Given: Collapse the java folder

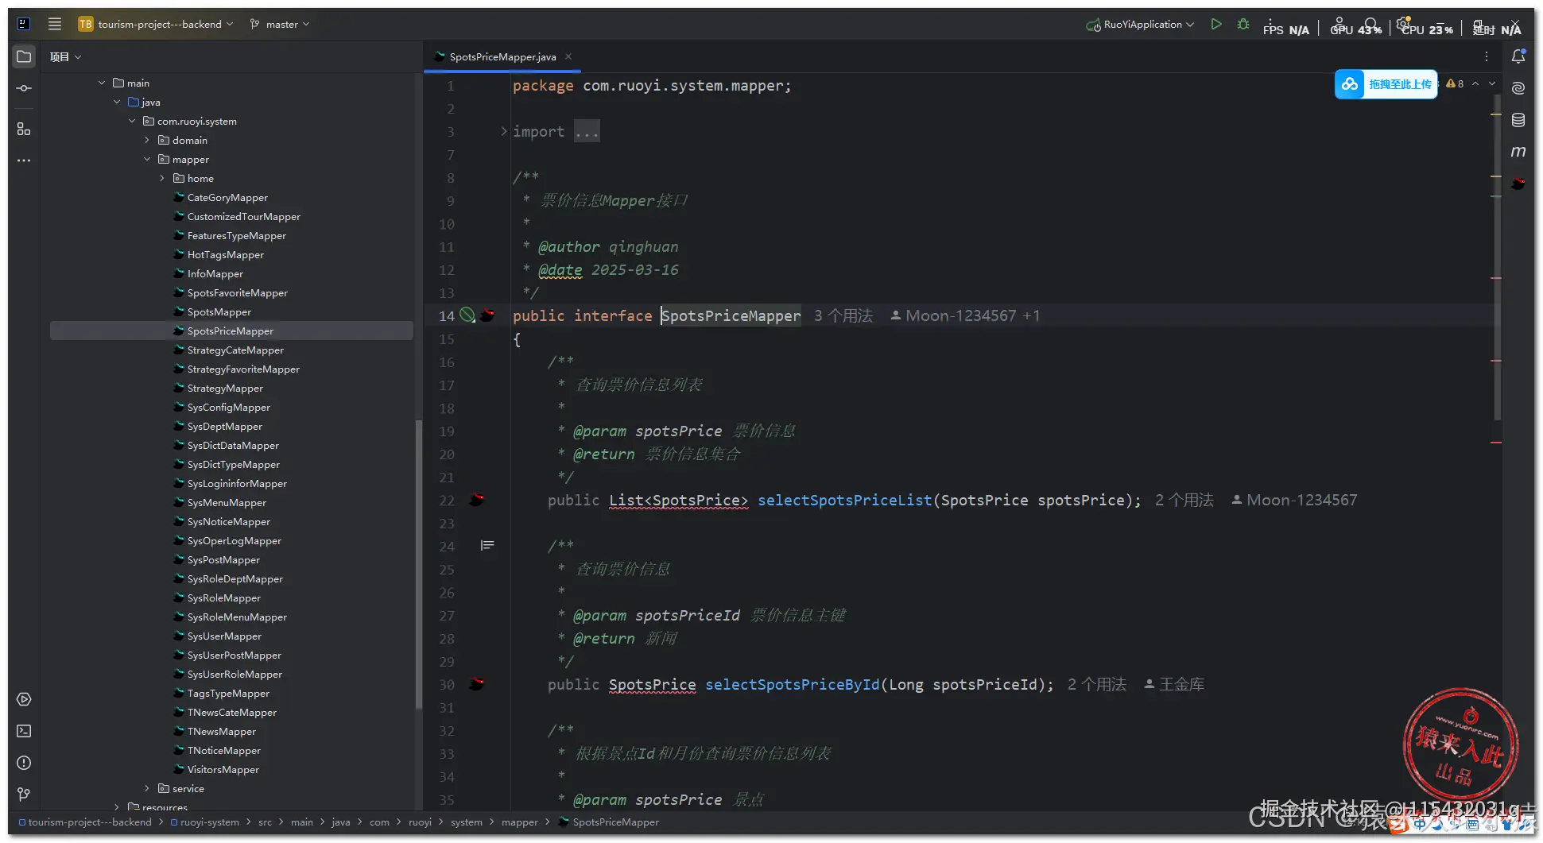Looking at the screenshot, I should pyautogui.click(x=117, y=102).
